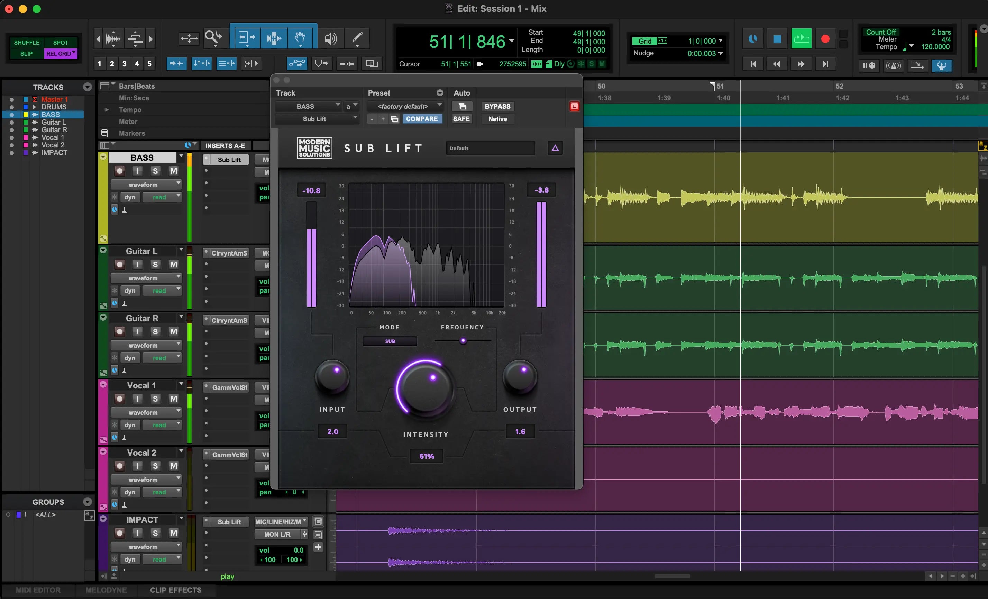The width and height of the screenshot is (988, 599).
Task: Record-enable the BASS track
Action: click(119, 171)
